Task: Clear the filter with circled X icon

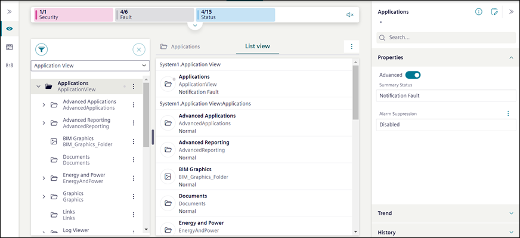Action: click(139, 50)
